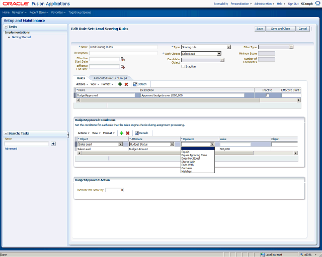This screenshot has width=322, height=257.
Task: Click the search go arrow in Search: Tasks
Action: tap(53, 144)
